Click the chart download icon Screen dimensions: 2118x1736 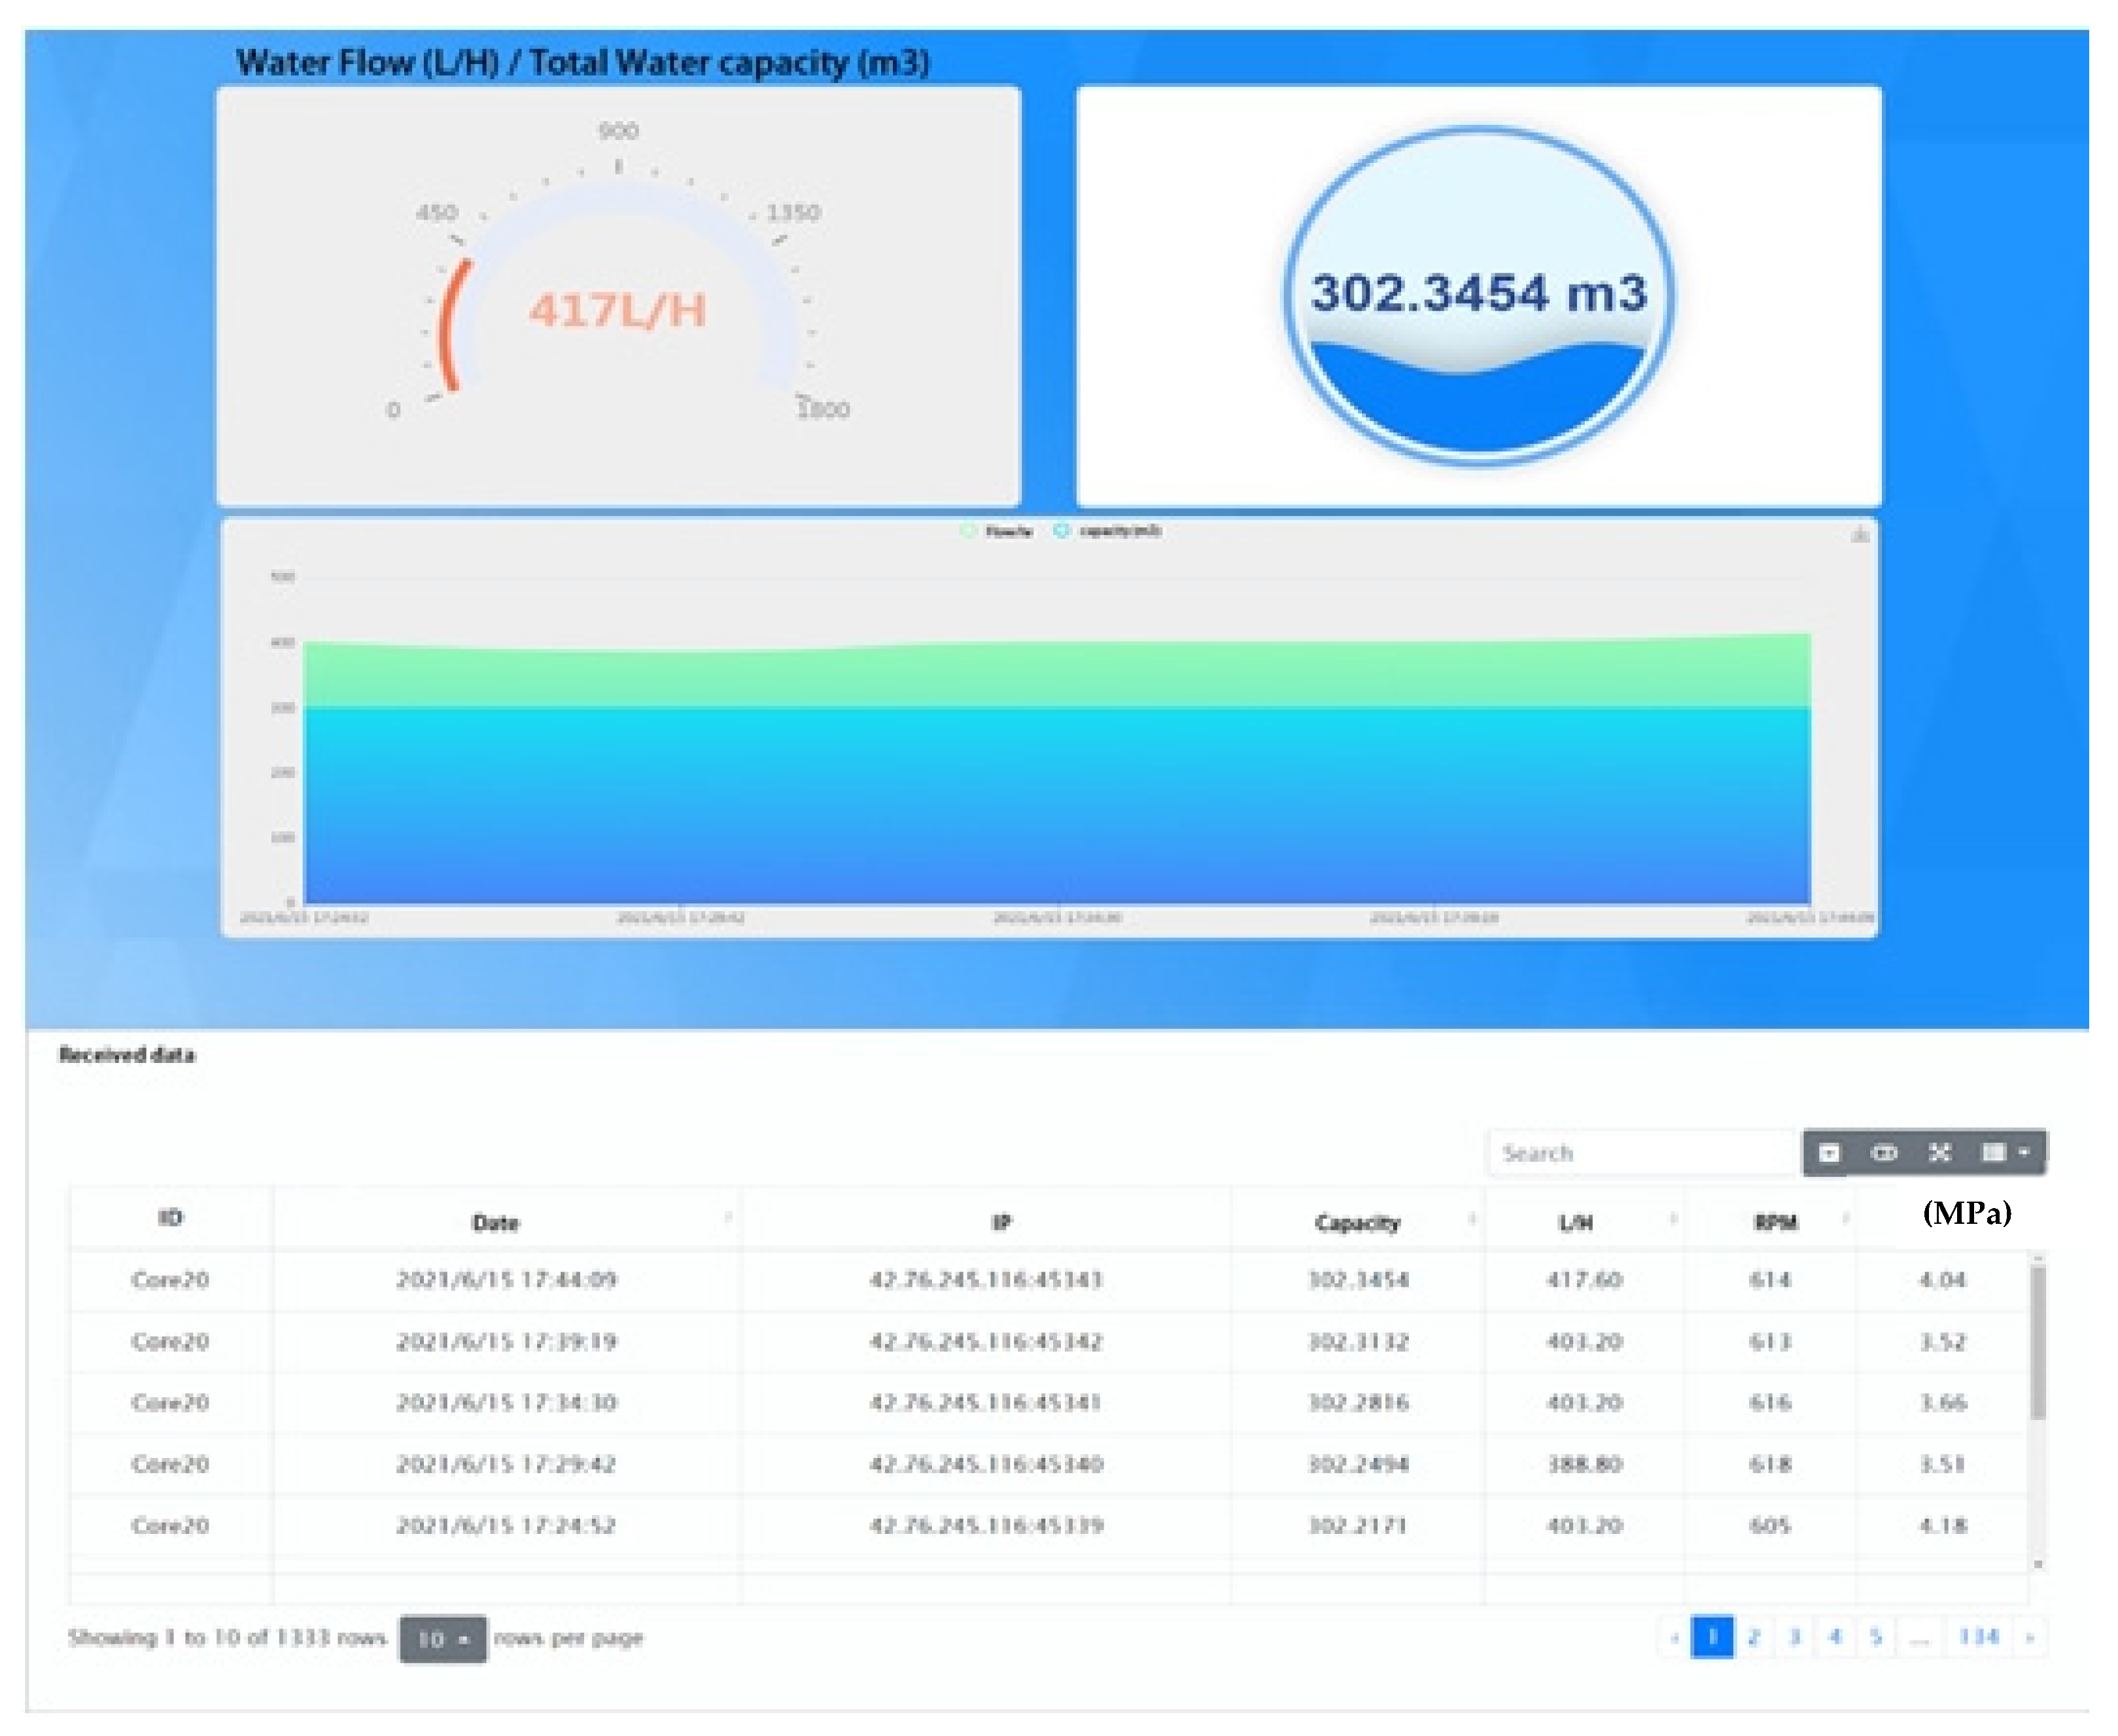[1859, 535]
